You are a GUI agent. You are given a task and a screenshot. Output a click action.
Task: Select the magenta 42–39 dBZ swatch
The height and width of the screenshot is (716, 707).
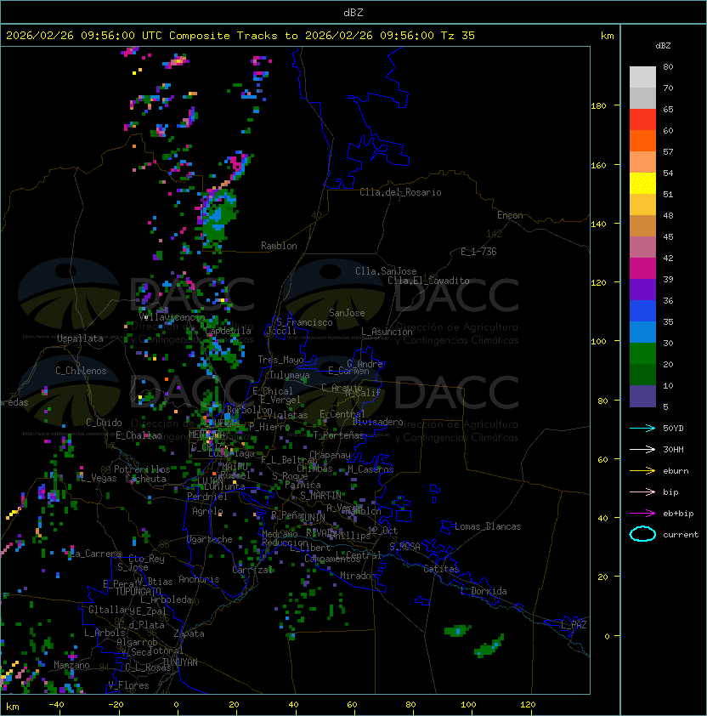pos(642,269)
